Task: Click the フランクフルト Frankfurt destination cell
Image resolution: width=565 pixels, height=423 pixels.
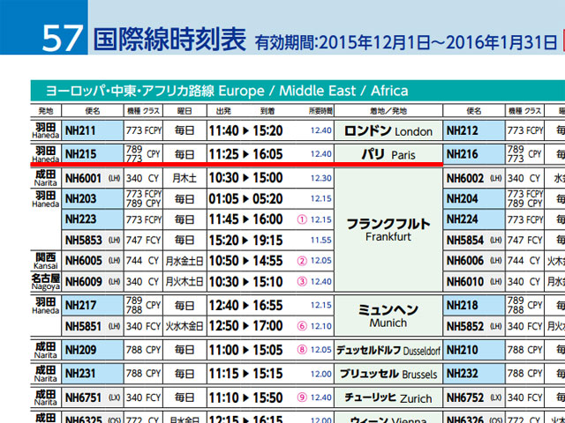Action: click(388, 229)
